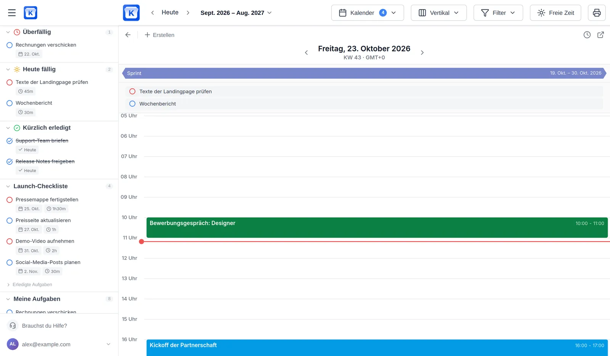The image size is (610, 356).
Task: Open Demo-Video aufnehmen task
Action: pyautogui.click(x=45, y=241)
